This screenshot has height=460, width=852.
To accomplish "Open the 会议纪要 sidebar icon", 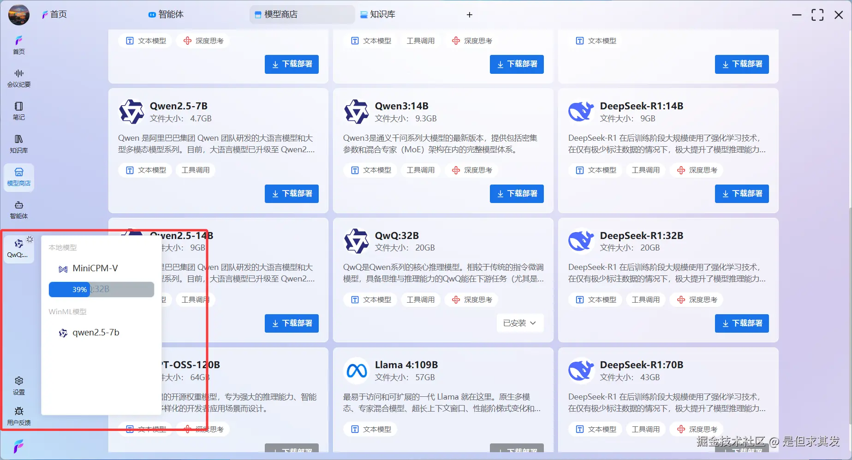I will point(18,78).
